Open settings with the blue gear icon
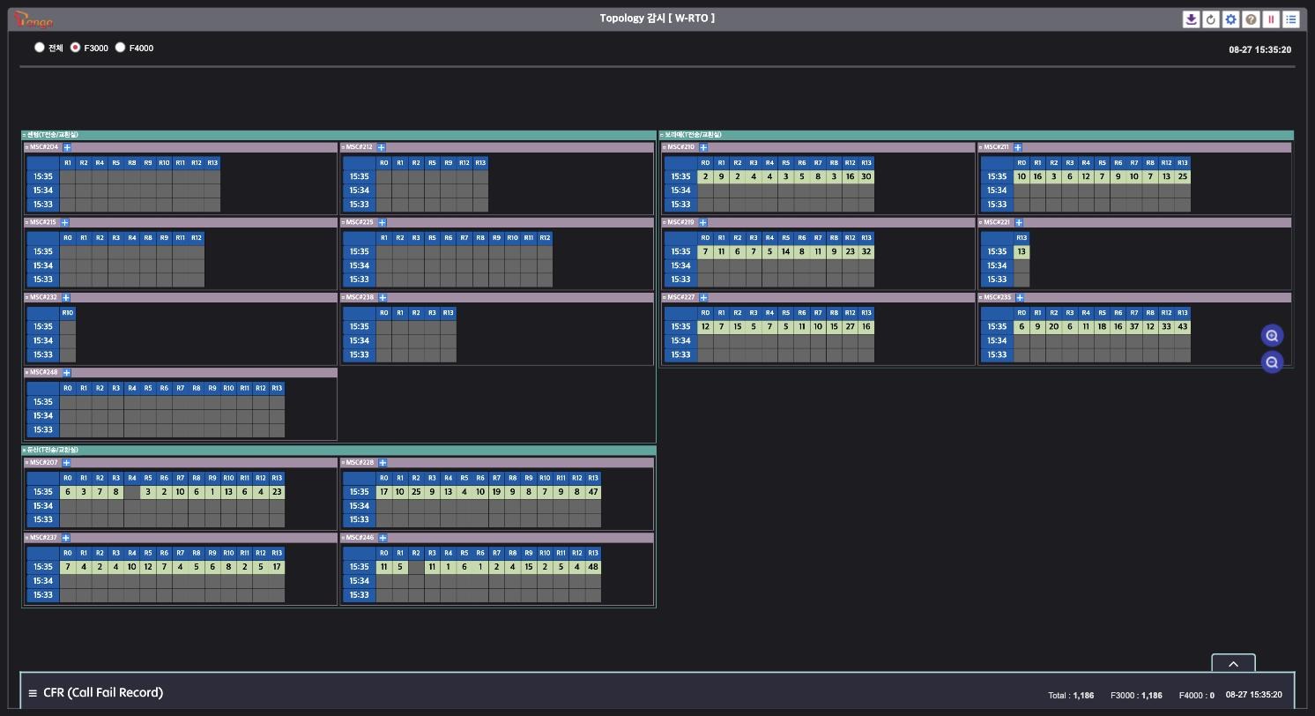Viewport: 1315px width, 716px height. click(x=1231, y=19)
